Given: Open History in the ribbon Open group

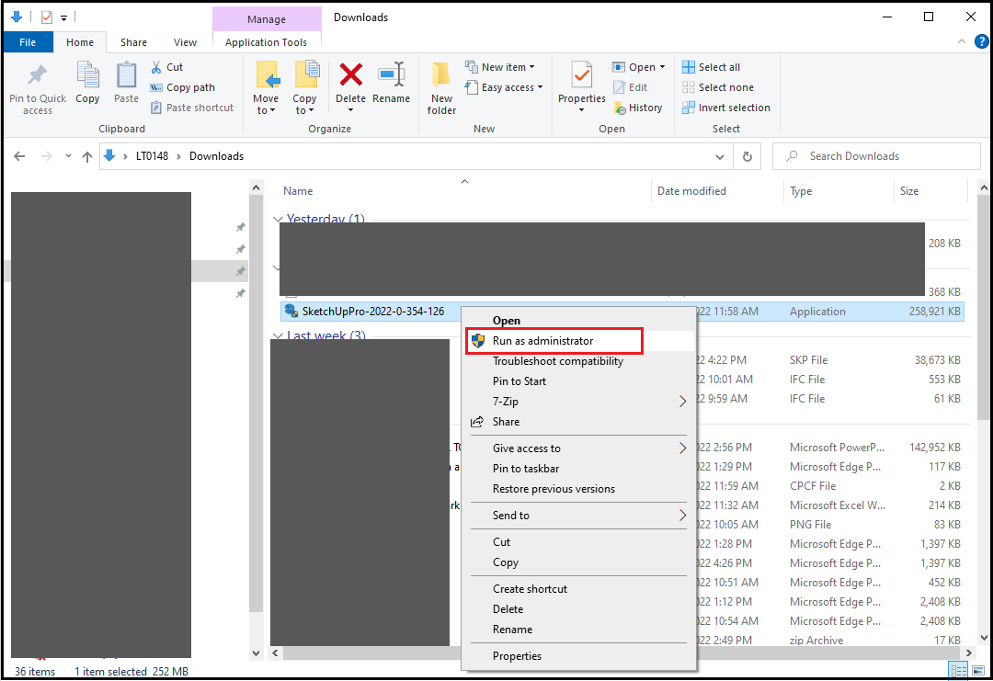Looking at the screenshot, I should [637, 108].
